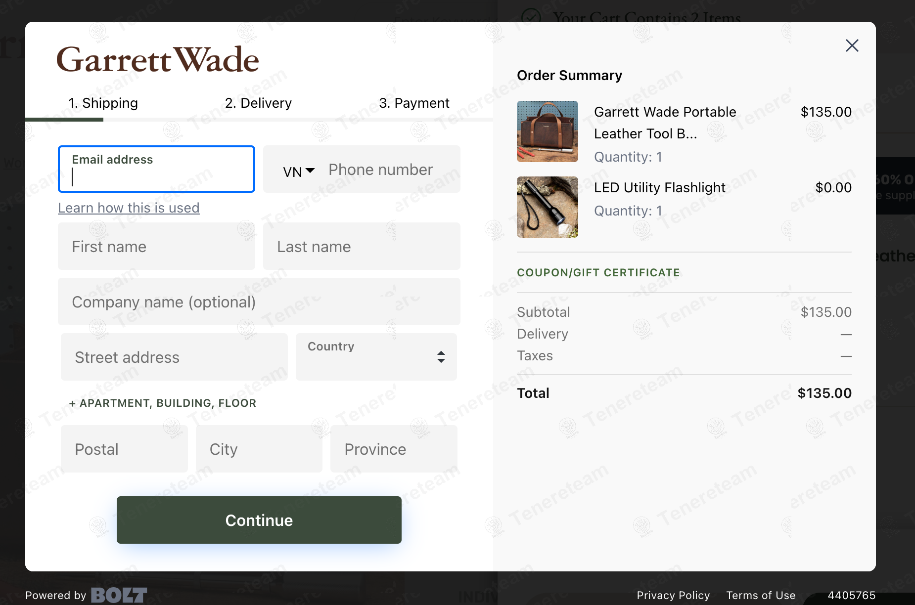Click the Garrett Wade Portable Leather Tool product name
915x605 pixels.
pyautogui.click(x=665, y=123)
